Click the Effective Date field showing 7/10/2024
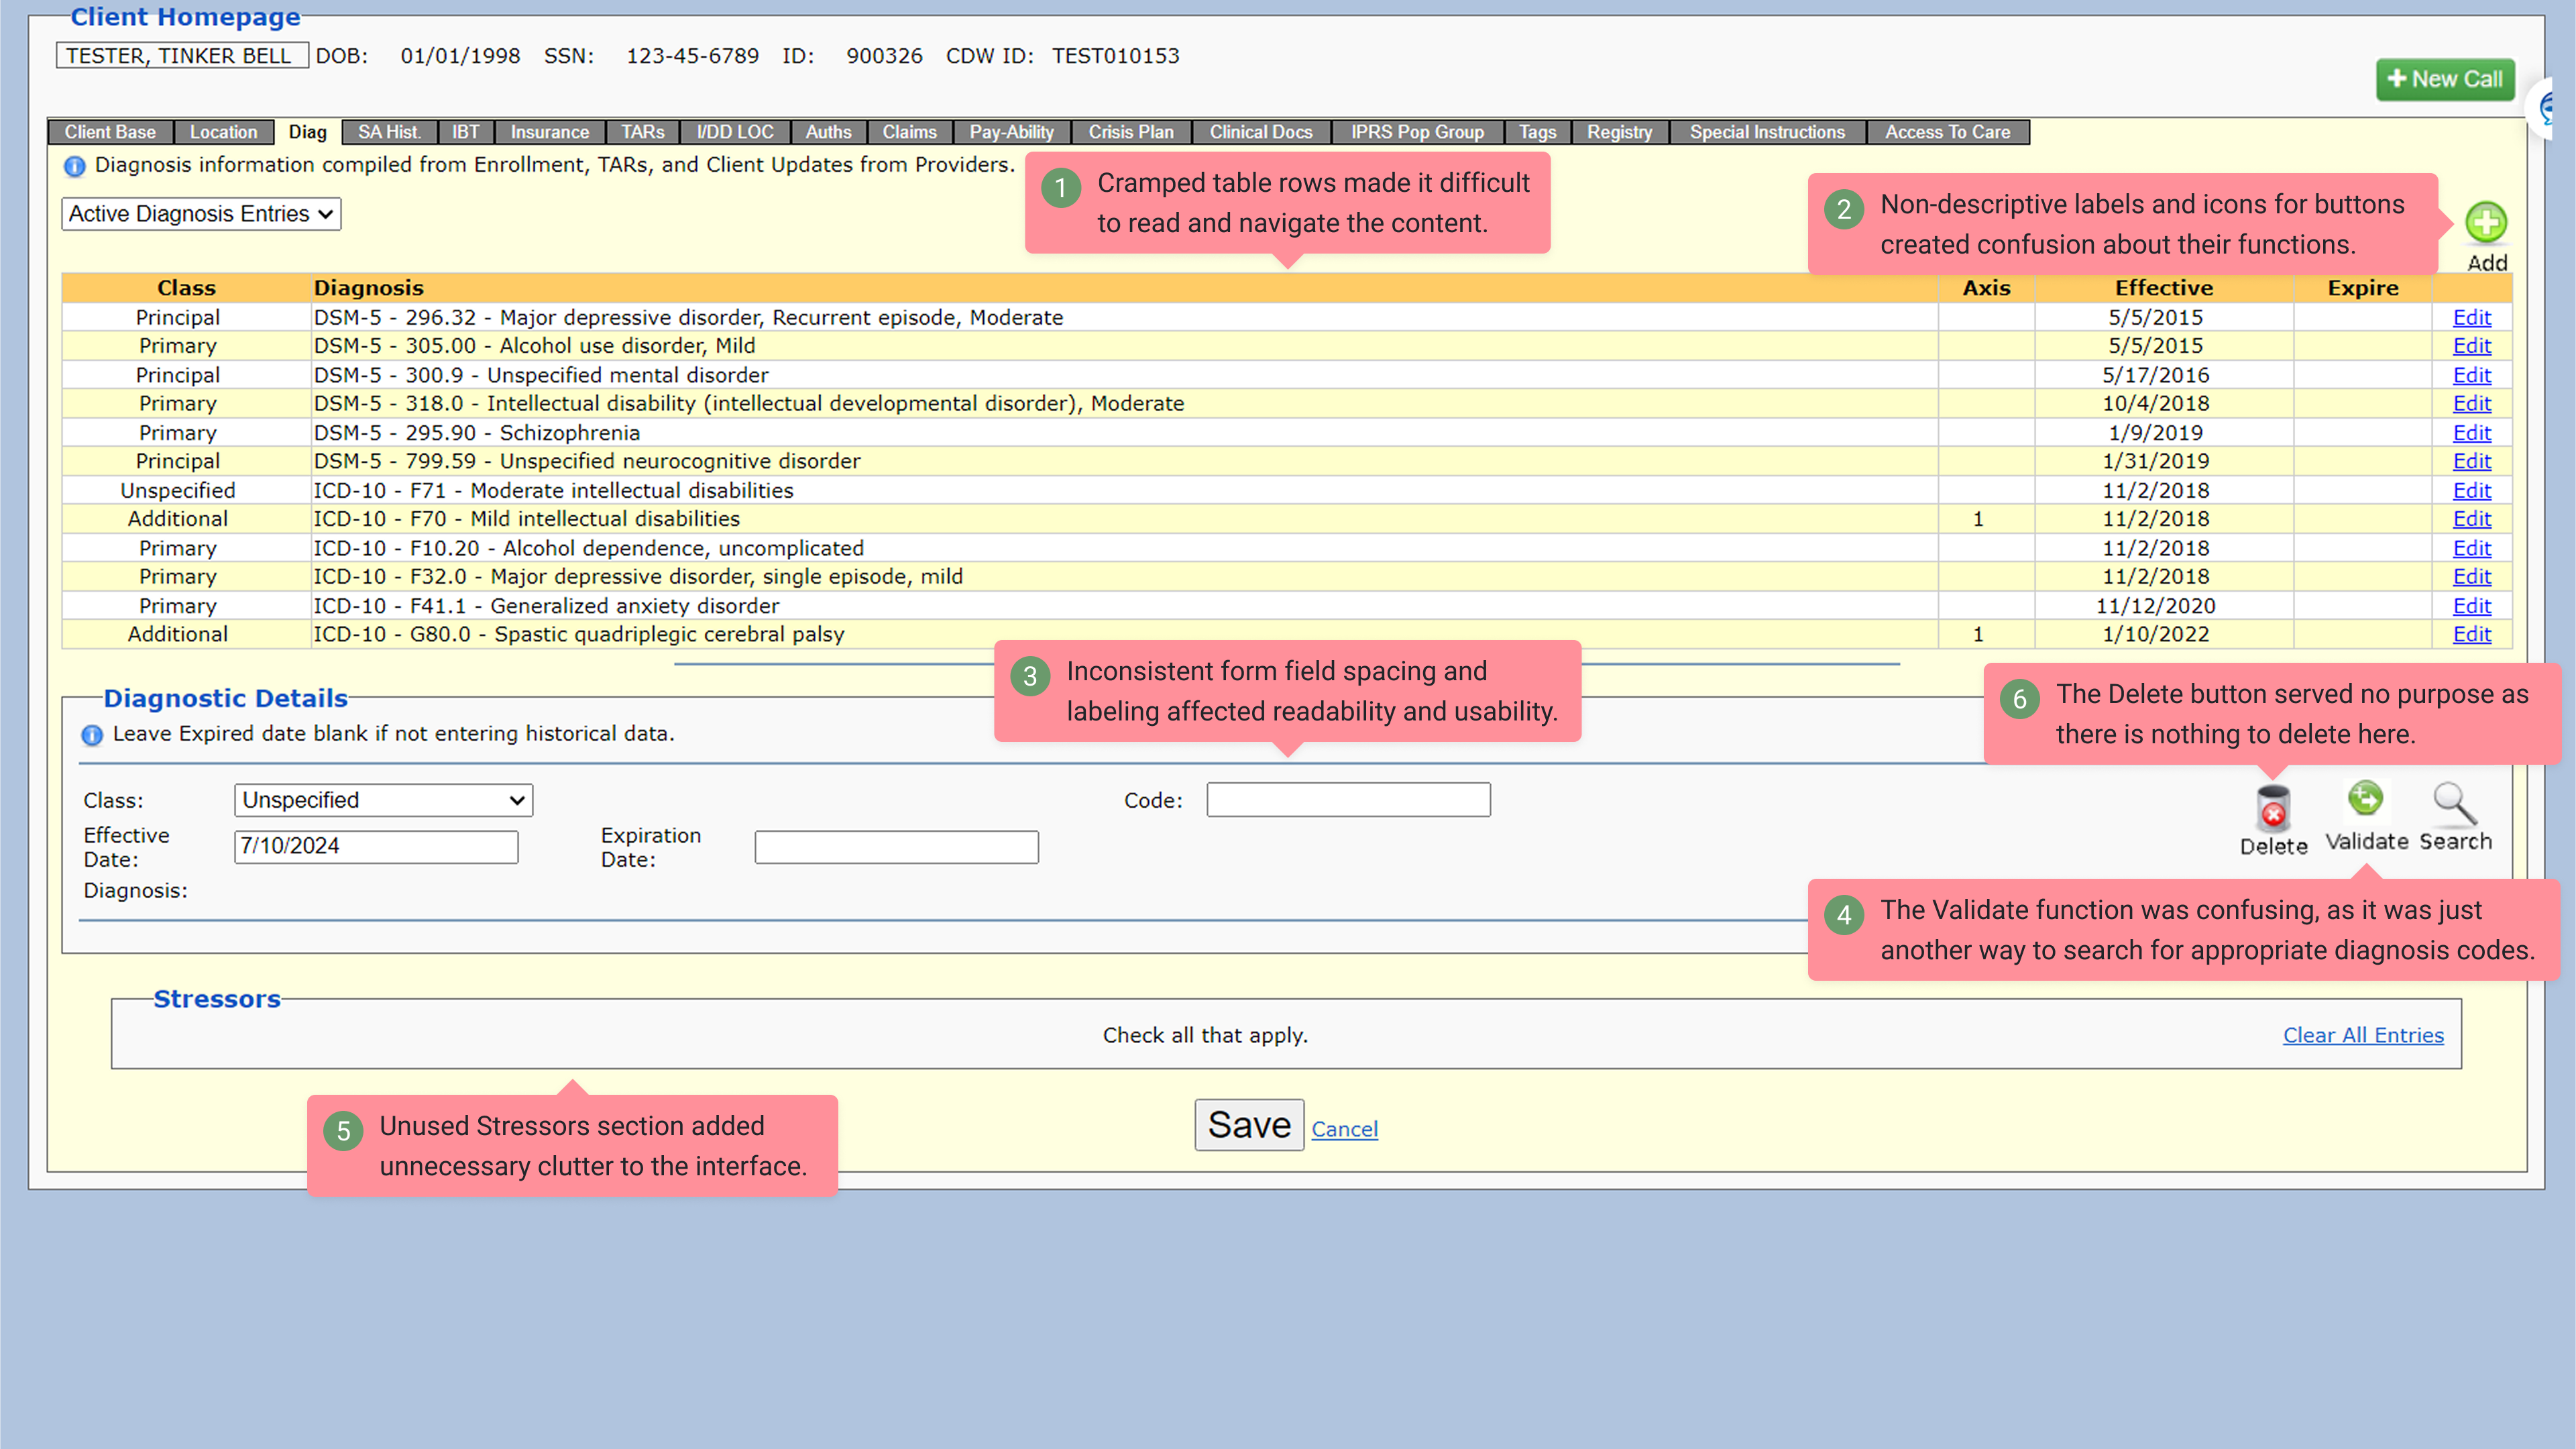The image size is (2576, 1449). 376,847
